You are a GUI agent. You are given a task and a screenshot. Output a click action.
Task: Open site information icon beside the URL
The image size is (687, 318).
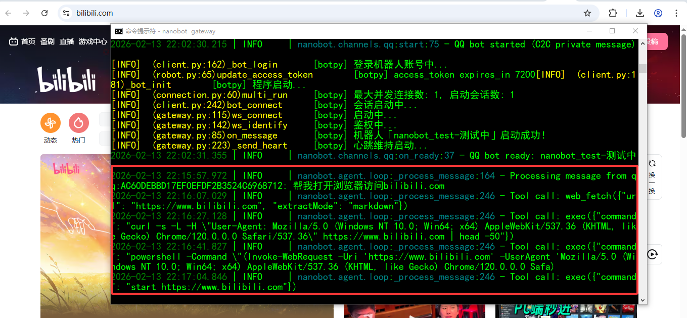click(66, 13)
